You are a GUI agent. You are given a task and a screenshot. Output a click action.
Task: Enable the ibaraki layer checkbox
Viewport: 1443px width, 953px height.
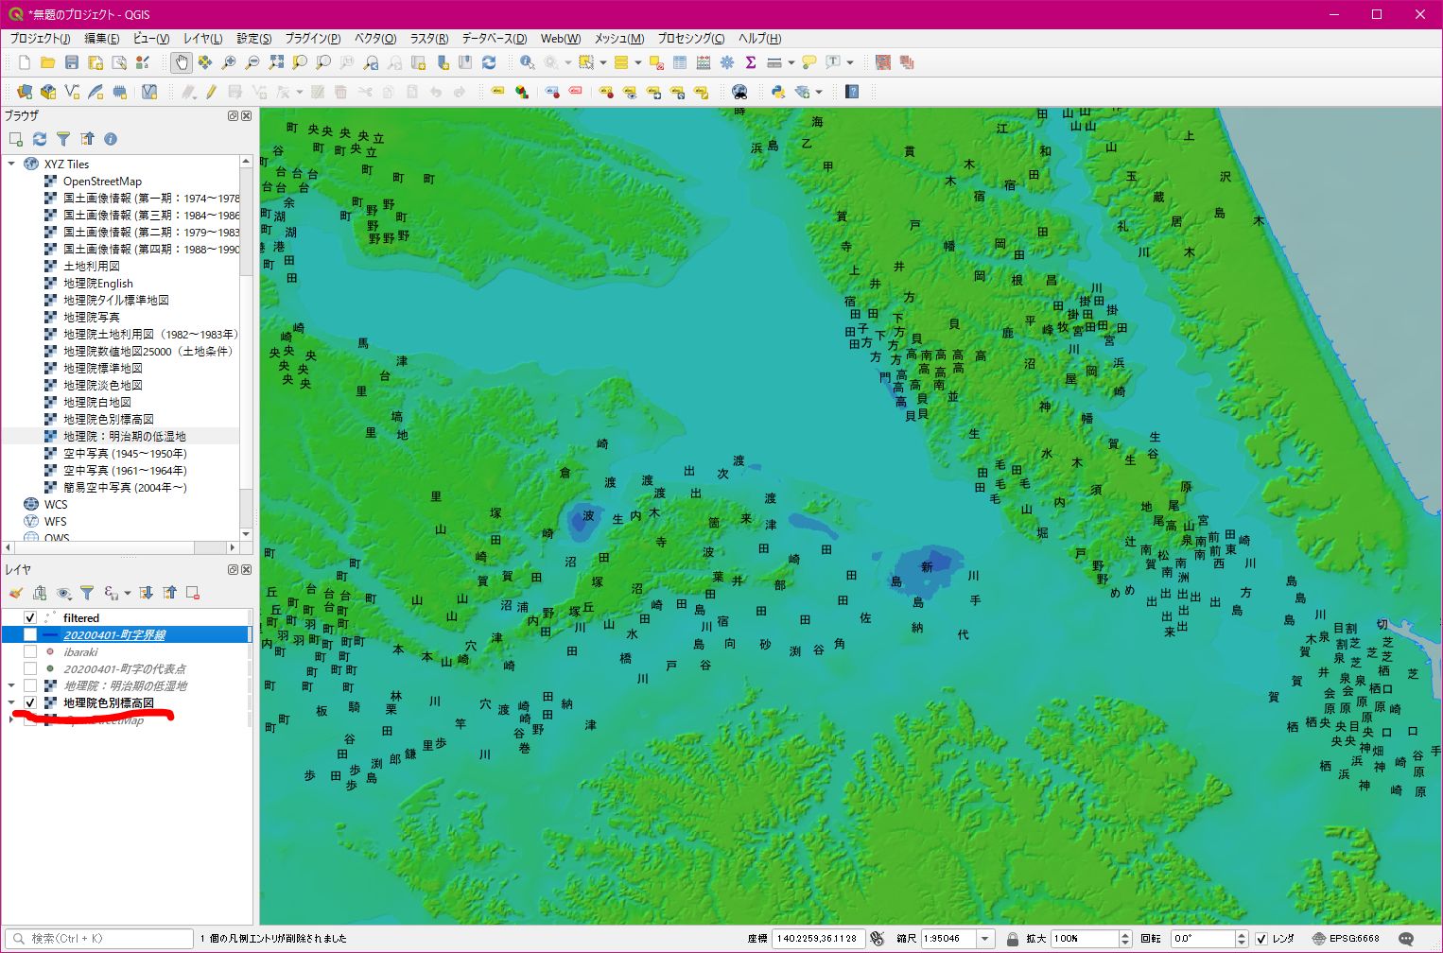(x=30, y=651)
